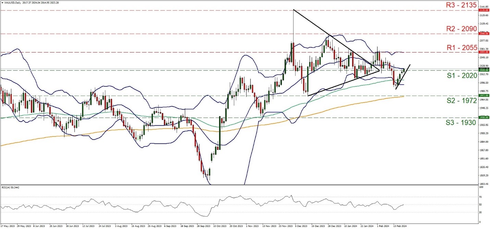The width and height of the screenshot is (490, 229).
Task: Select the S2 - 1972 support label
Action: coord(462,101)
